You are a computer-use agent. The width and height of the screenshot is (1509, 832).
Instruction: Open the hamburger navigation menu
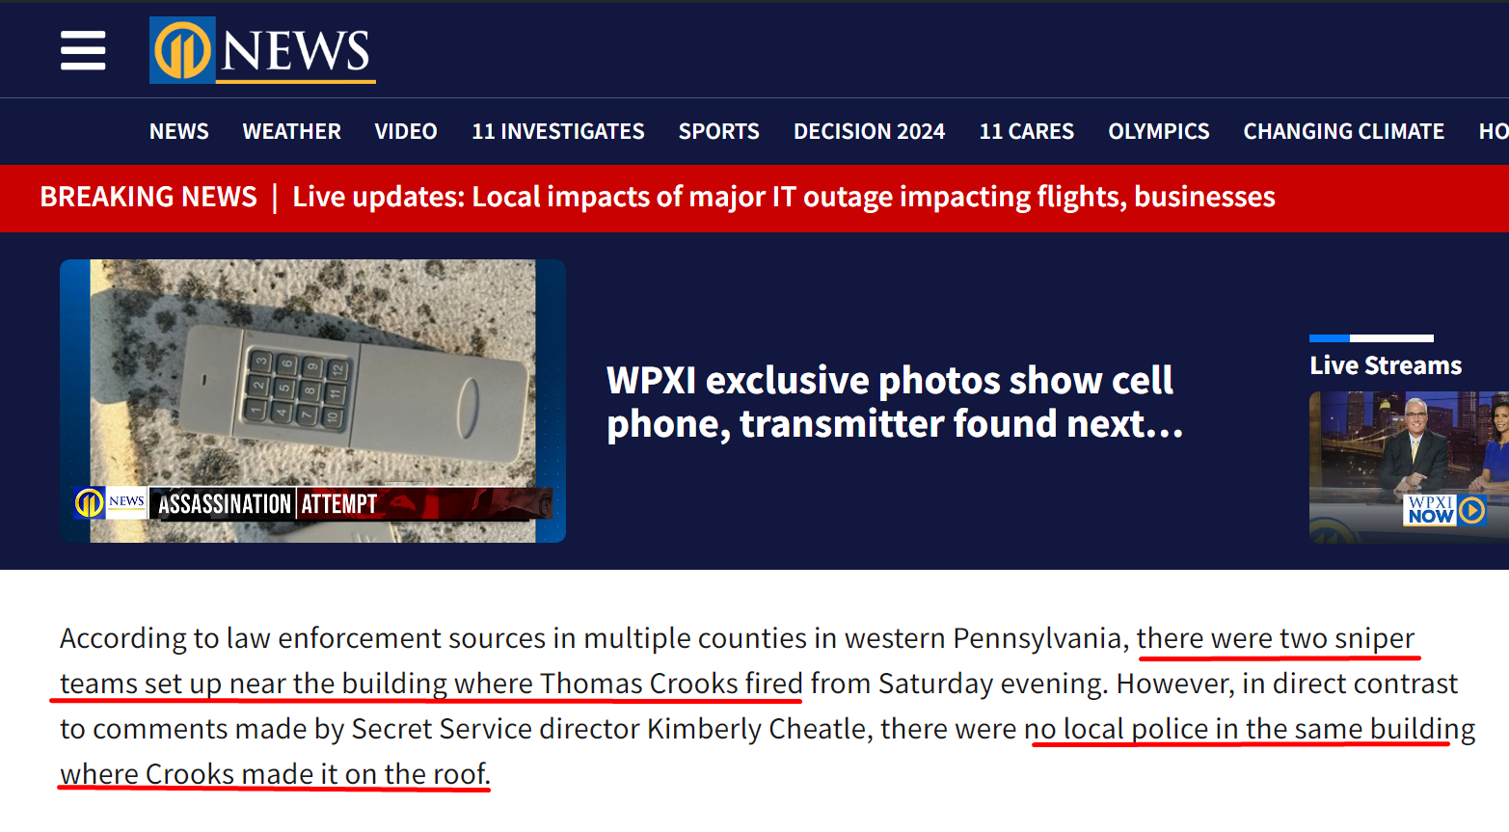point(83,50)
